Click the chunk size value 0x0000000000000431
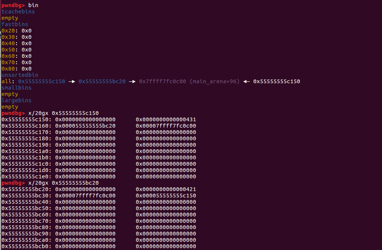This screenshot has height=250, width=382. (x=166, y=119)
